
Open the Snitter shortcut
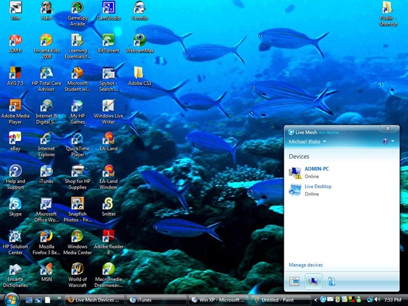coord(108,207)
